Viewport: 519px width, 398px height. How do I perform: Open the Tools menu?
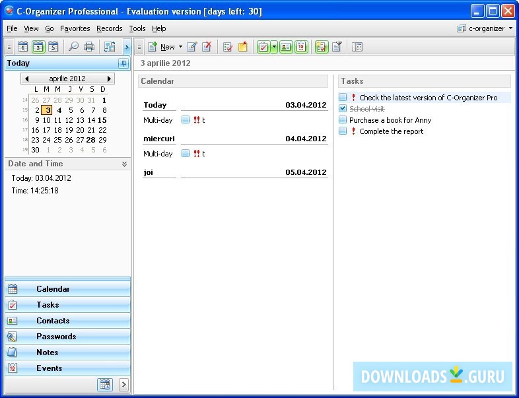(137, 29)
